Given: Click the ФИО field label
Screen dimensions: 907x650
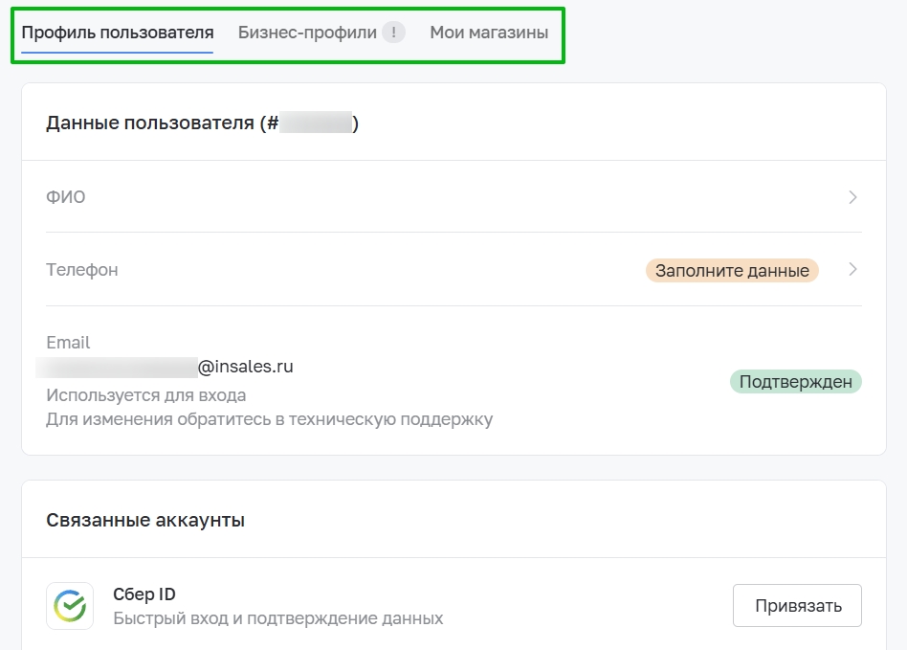Looking at the screenshot, I should click(x=66, y=197).
